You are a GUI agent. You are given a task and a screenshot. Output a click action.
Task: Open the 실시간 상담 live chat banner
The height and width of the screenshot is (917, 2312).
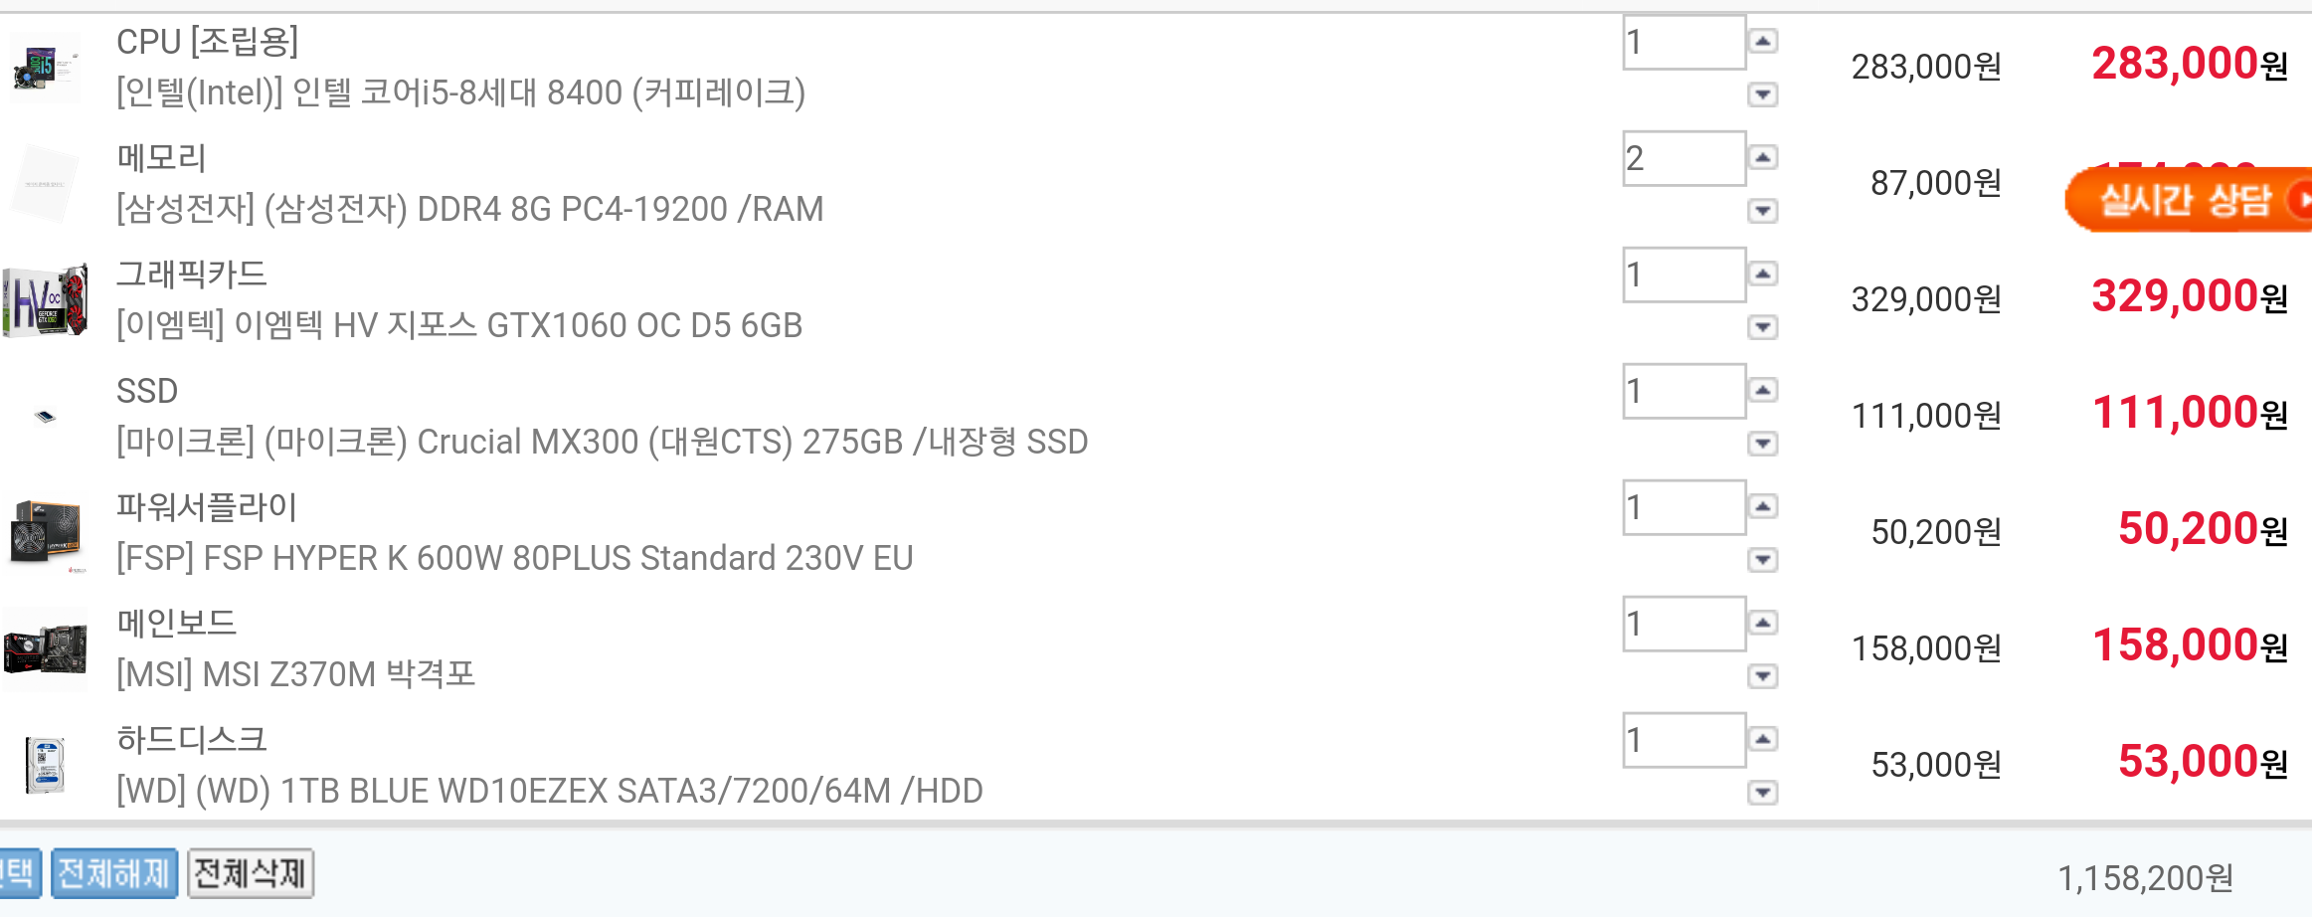2189,200
